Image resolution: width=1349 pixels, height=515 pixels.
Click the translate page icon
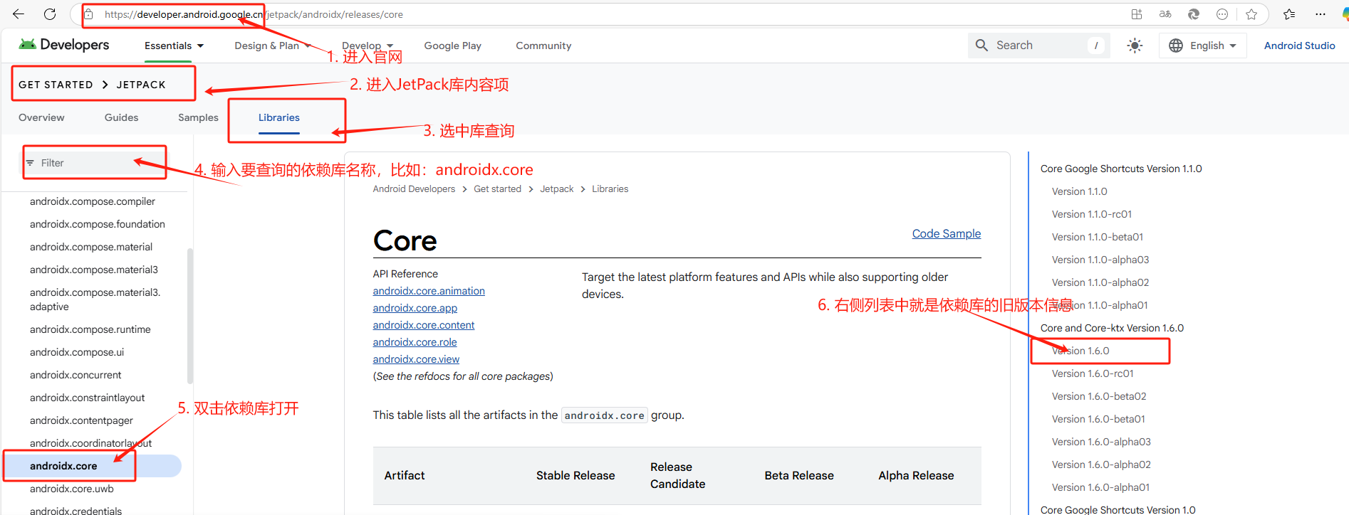[1165, 14]
